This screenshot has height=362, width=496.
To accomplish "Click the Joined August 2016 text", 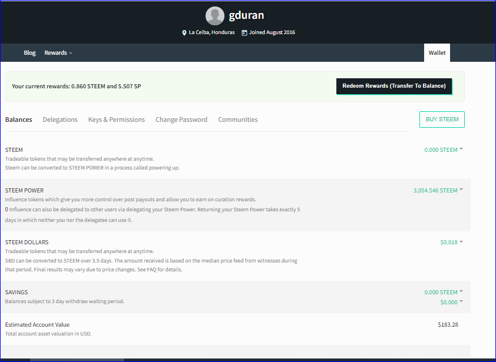I will [272, 32].
